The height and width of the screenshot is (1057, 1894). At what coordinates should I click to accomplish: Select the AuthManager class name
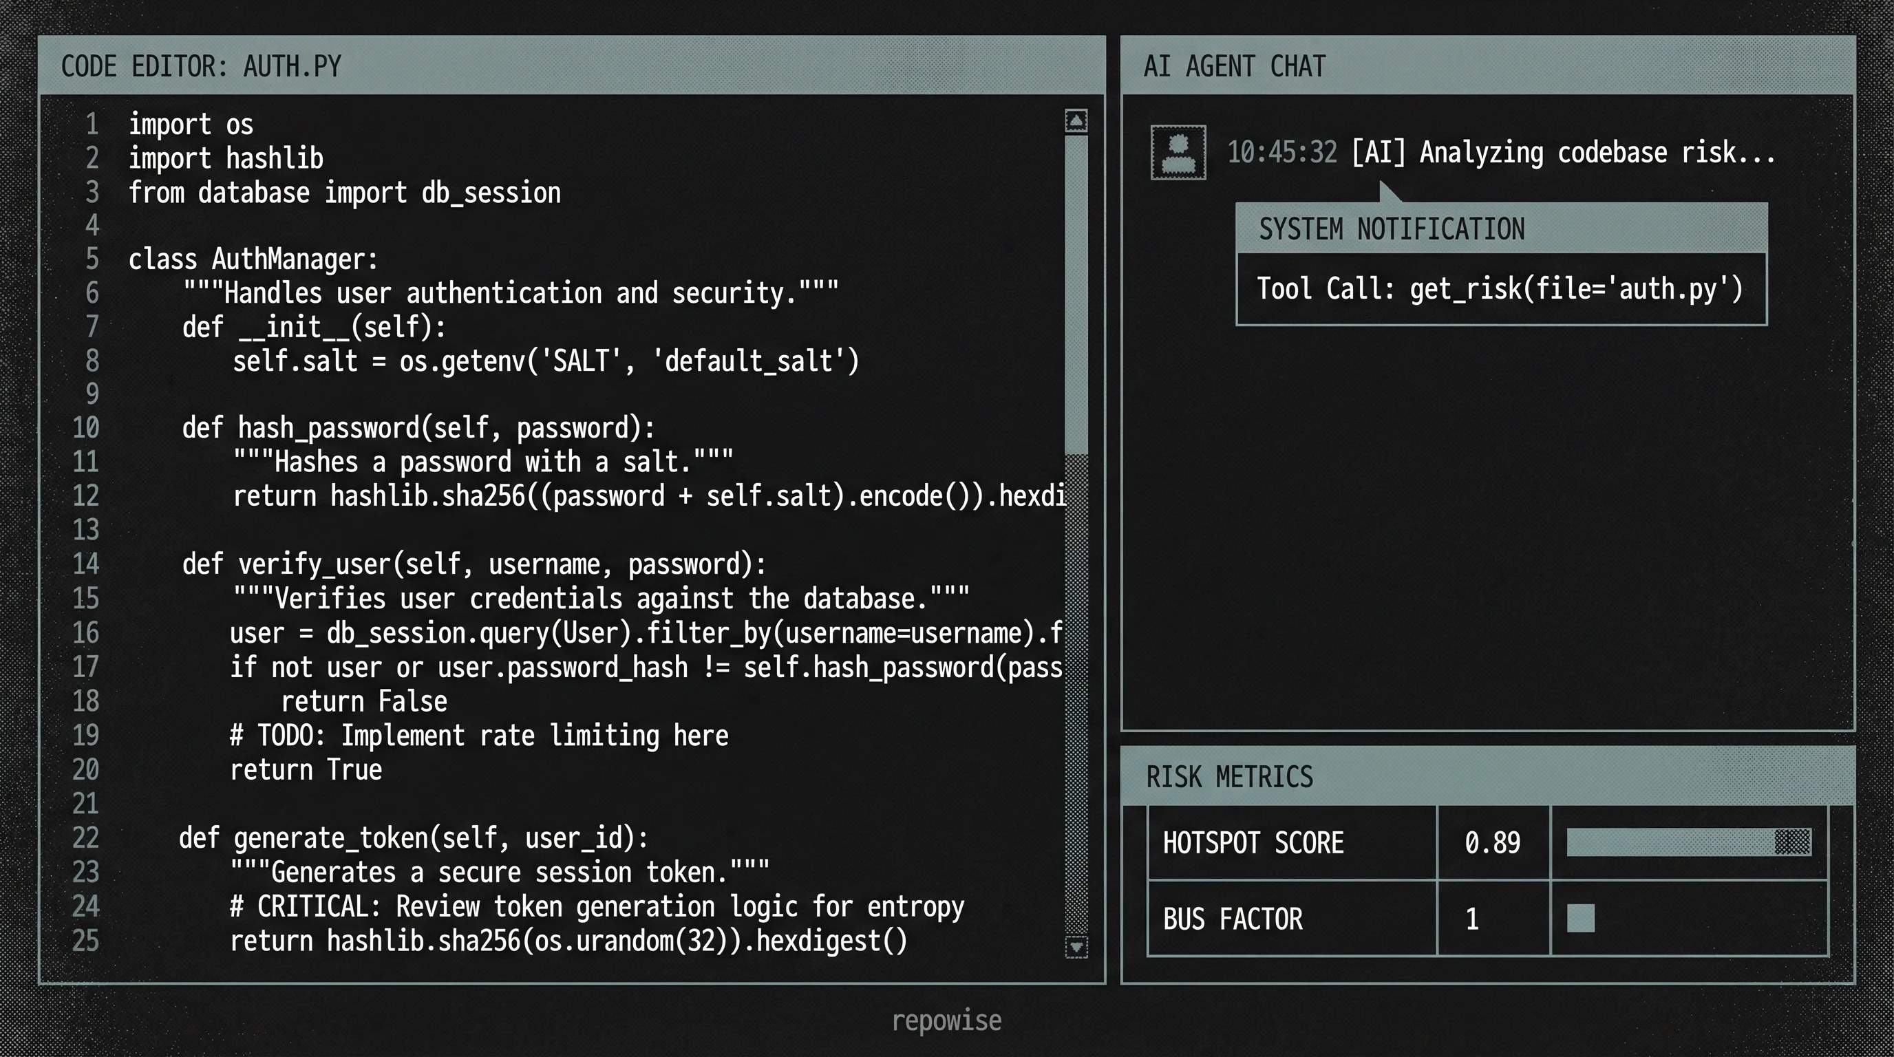[292, 259]
